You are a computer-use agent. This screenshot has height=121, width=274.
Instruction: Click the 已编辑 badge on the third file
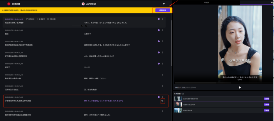click(x=266, y=110)
